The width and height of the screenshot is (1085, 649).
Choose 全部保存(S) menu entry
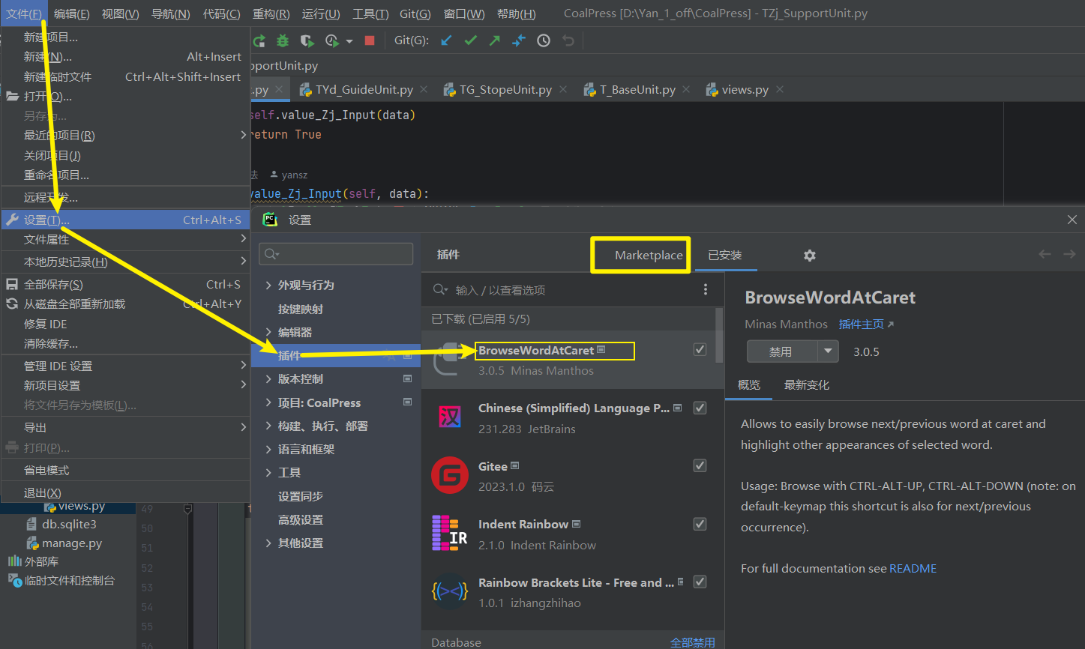coord(125,285)
